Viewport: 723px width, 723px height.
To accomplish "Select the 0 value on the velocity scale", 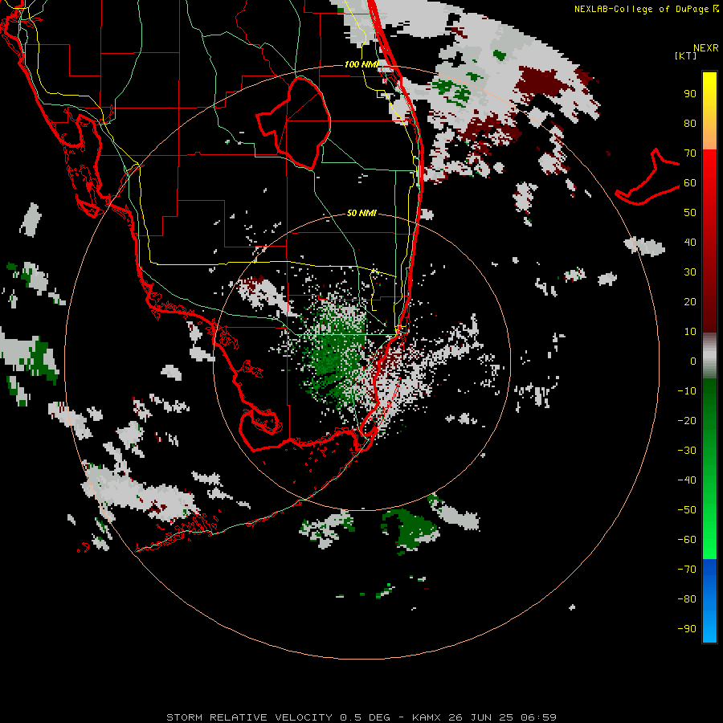I will tap(693, 361).
